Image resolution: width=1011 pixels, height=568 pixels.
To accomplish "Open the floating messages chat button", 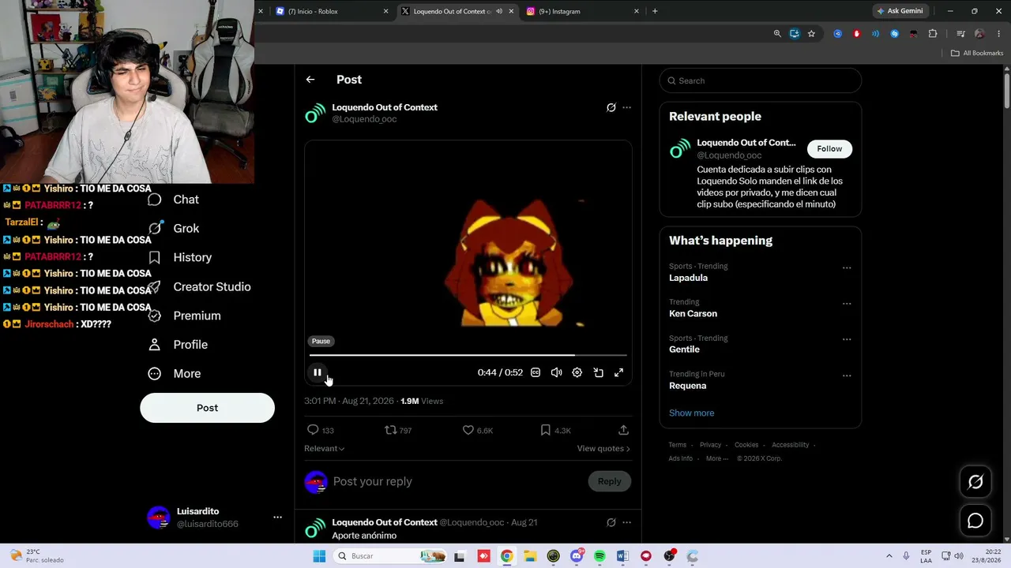I will click(975, 521).
